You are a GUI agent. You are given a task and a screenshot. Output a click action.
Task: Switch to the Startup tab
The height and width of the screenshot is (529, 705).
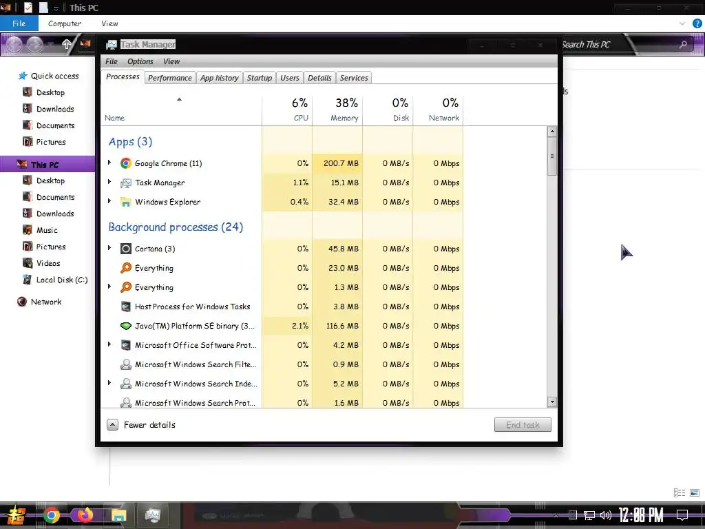(x=260, y=78)
